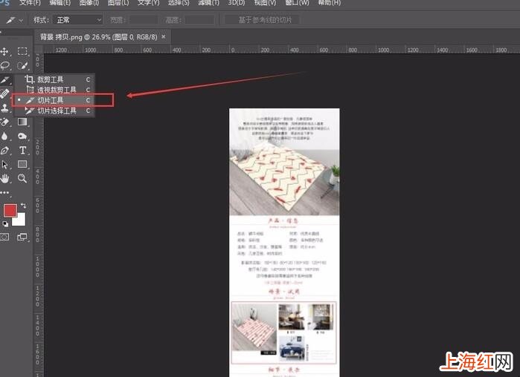Screen dimensions: 520x377
Task: Choose 裁剪工具 from the flyout
Action: tap(54, 79)
